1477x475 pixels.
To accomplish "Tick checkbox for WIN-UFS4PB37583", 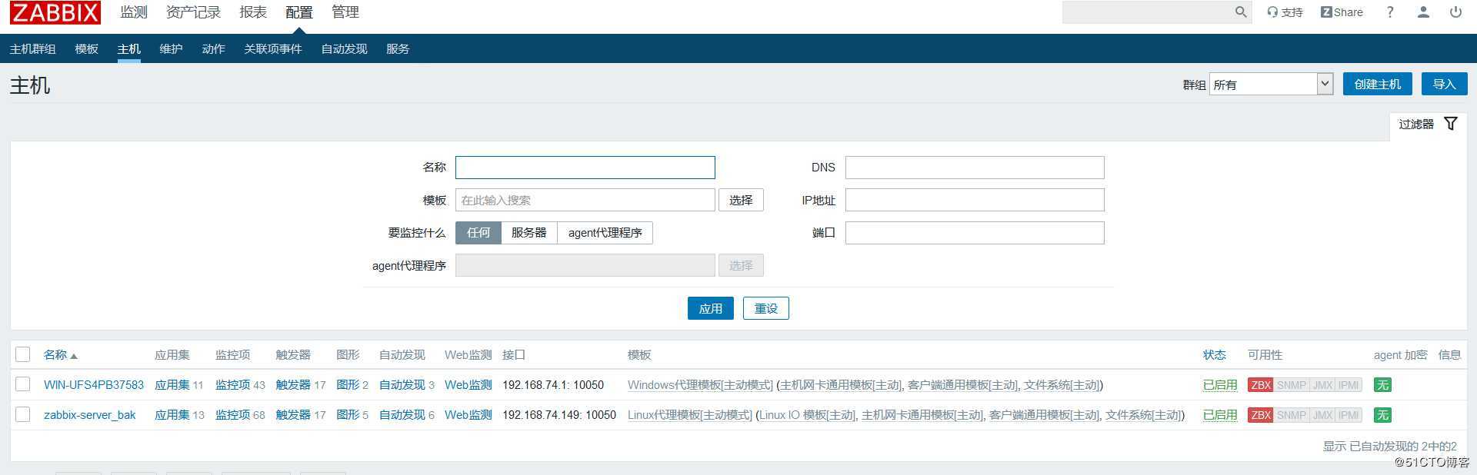I will click(x=23, y=384).
